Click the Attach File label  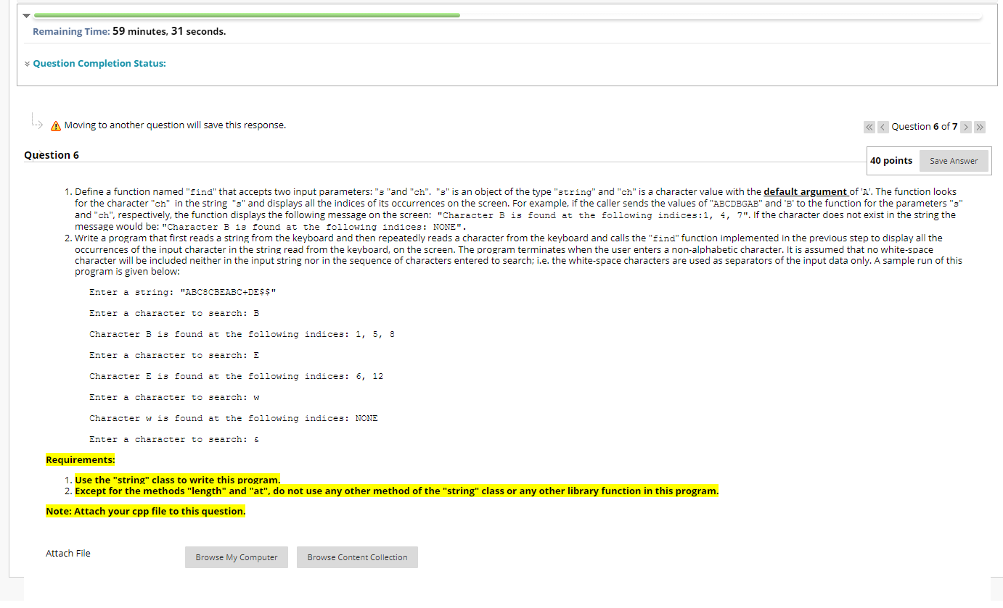pyautogui.click(x=68, y=554)
